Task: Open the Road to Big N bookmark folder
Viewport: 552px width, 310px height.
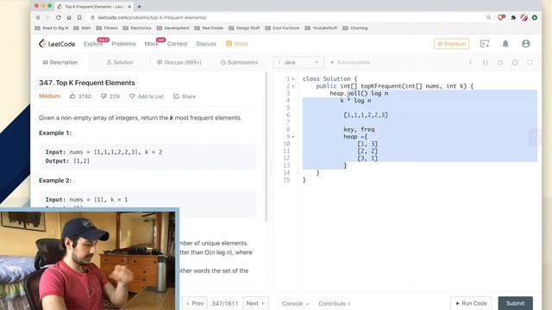Action: [x=52, y=28]
